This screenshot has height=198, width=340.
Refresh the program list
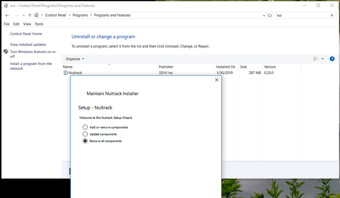270,15
